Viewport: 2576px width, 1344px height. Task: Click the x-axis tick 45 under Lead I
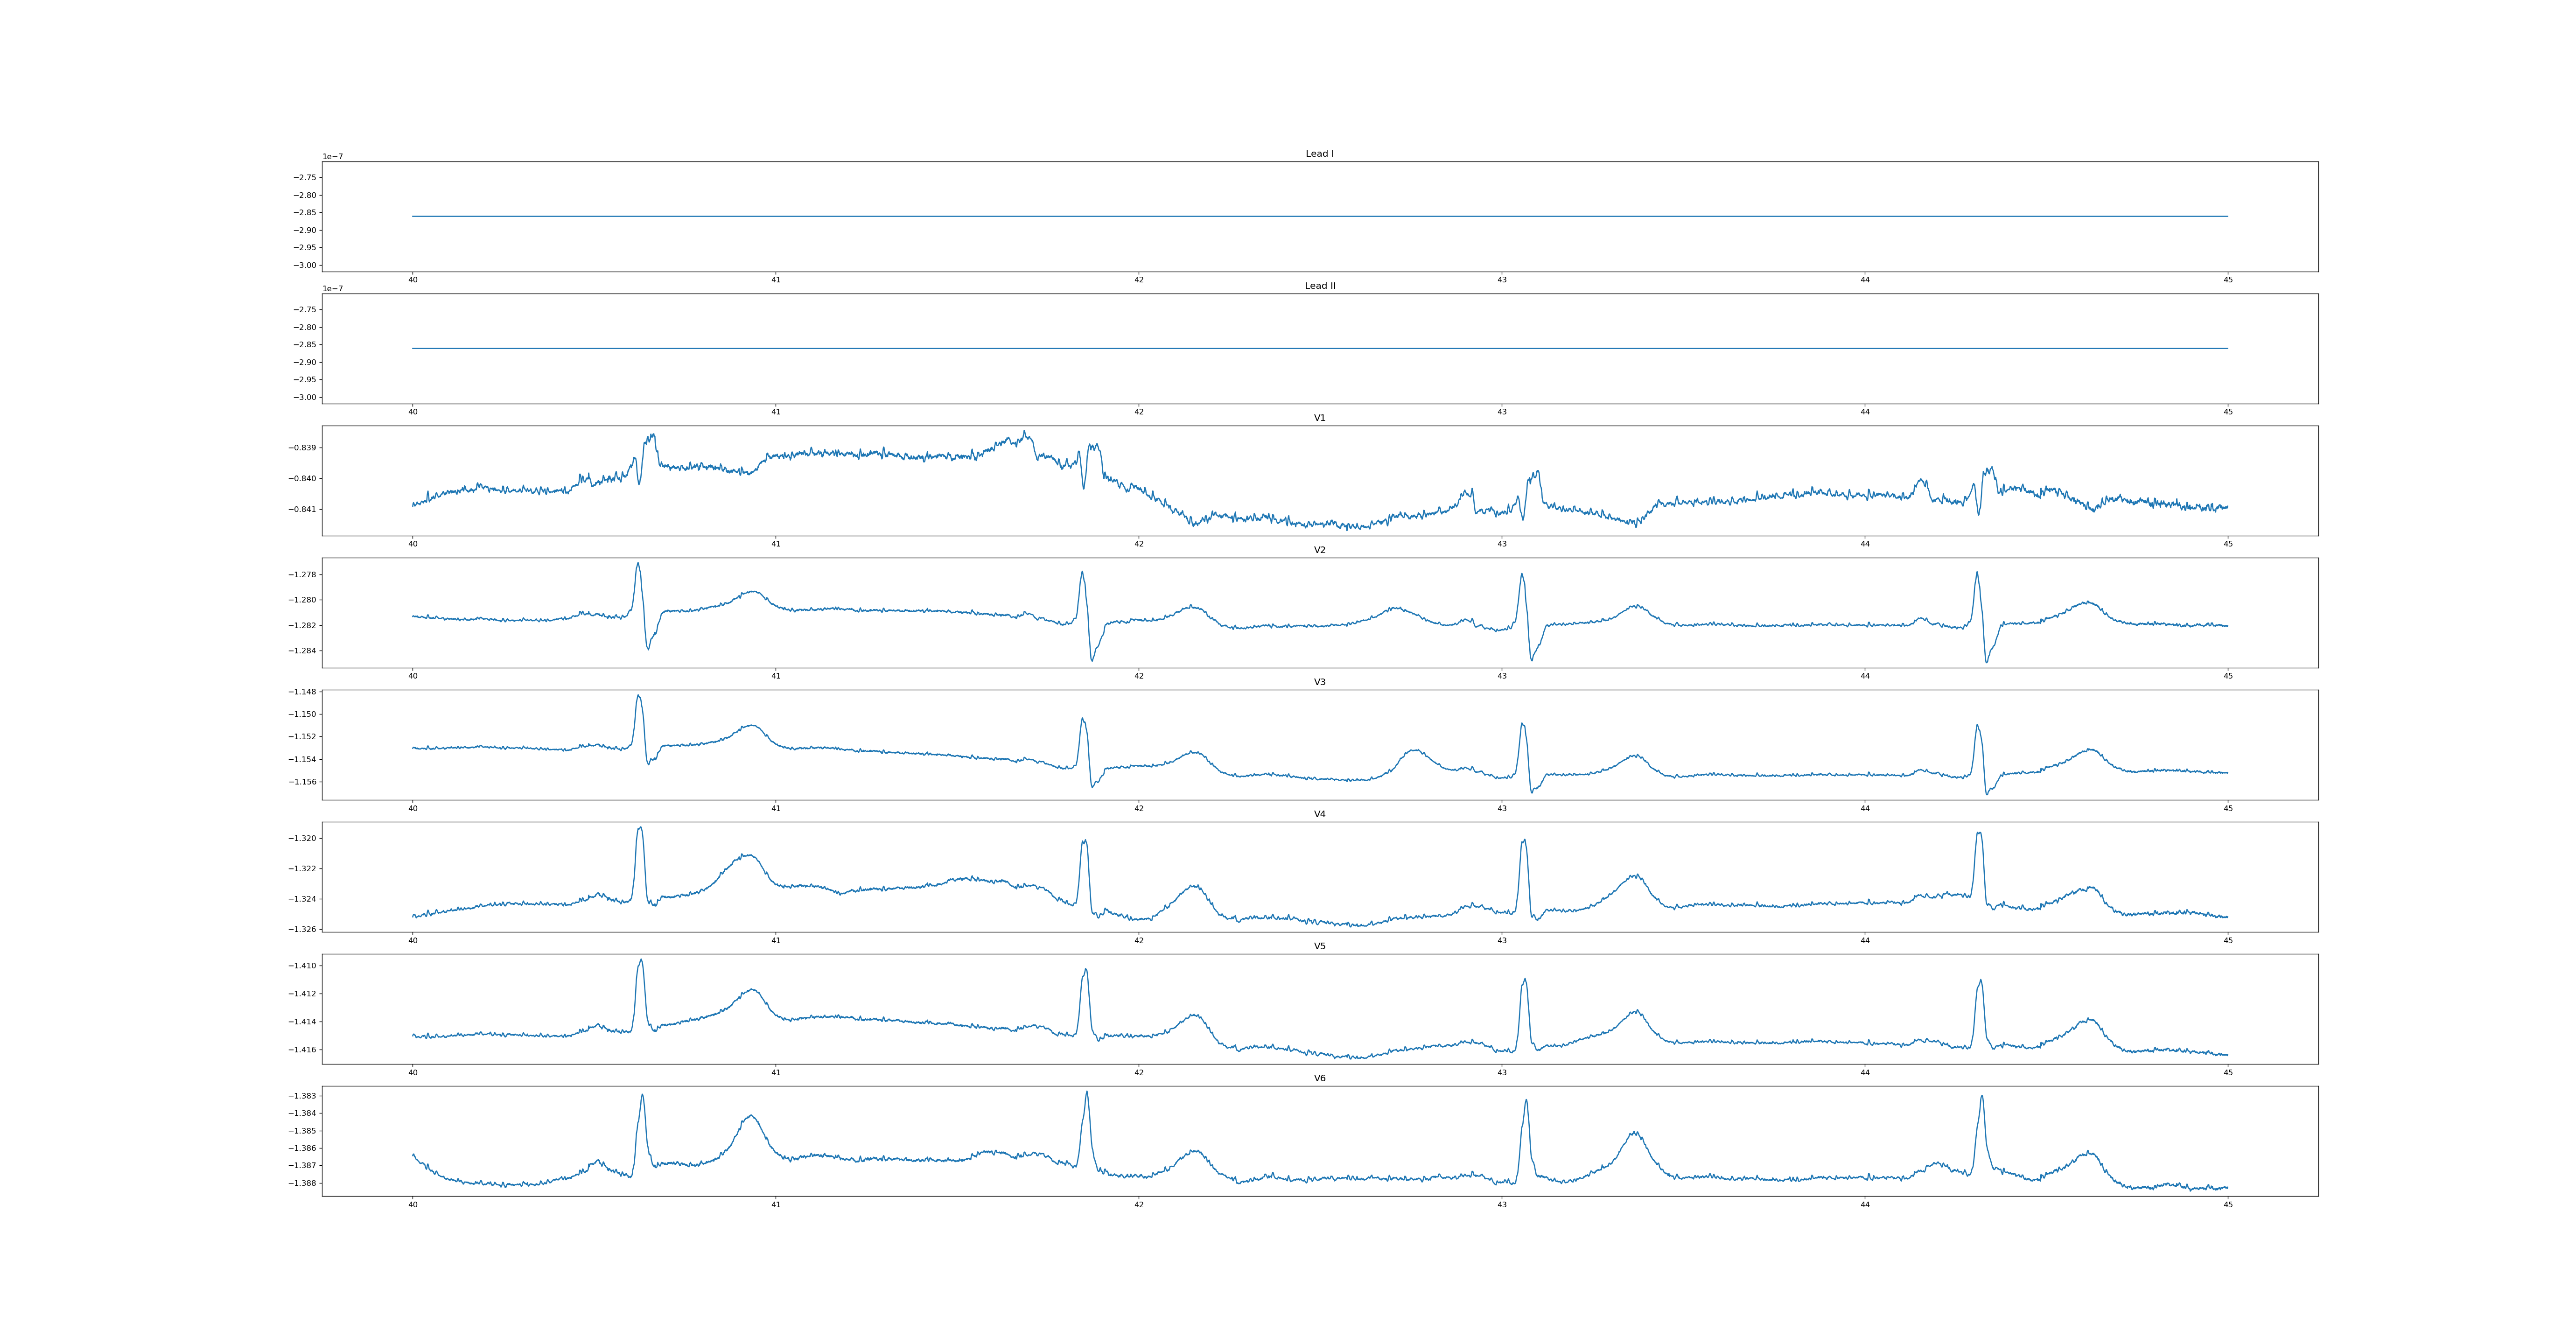click(2228, 280)
